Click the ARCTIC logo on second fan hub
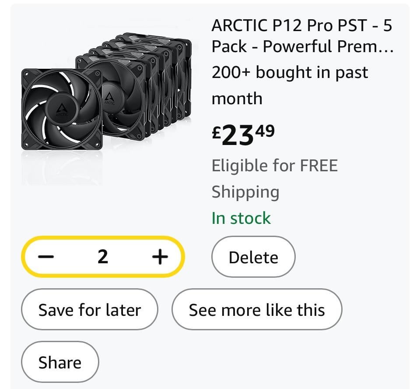The image size is (420, 389). coord(109,99)
